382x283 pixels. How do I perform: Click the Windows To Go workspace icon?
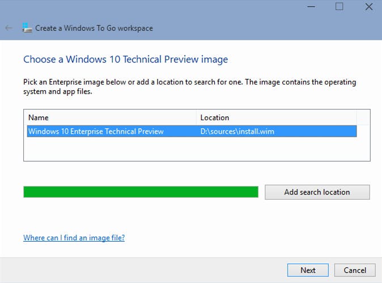[x=27, y=28]
